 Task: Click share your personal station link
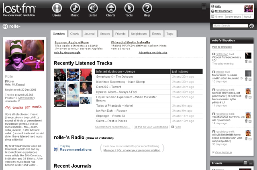[139, 150]
